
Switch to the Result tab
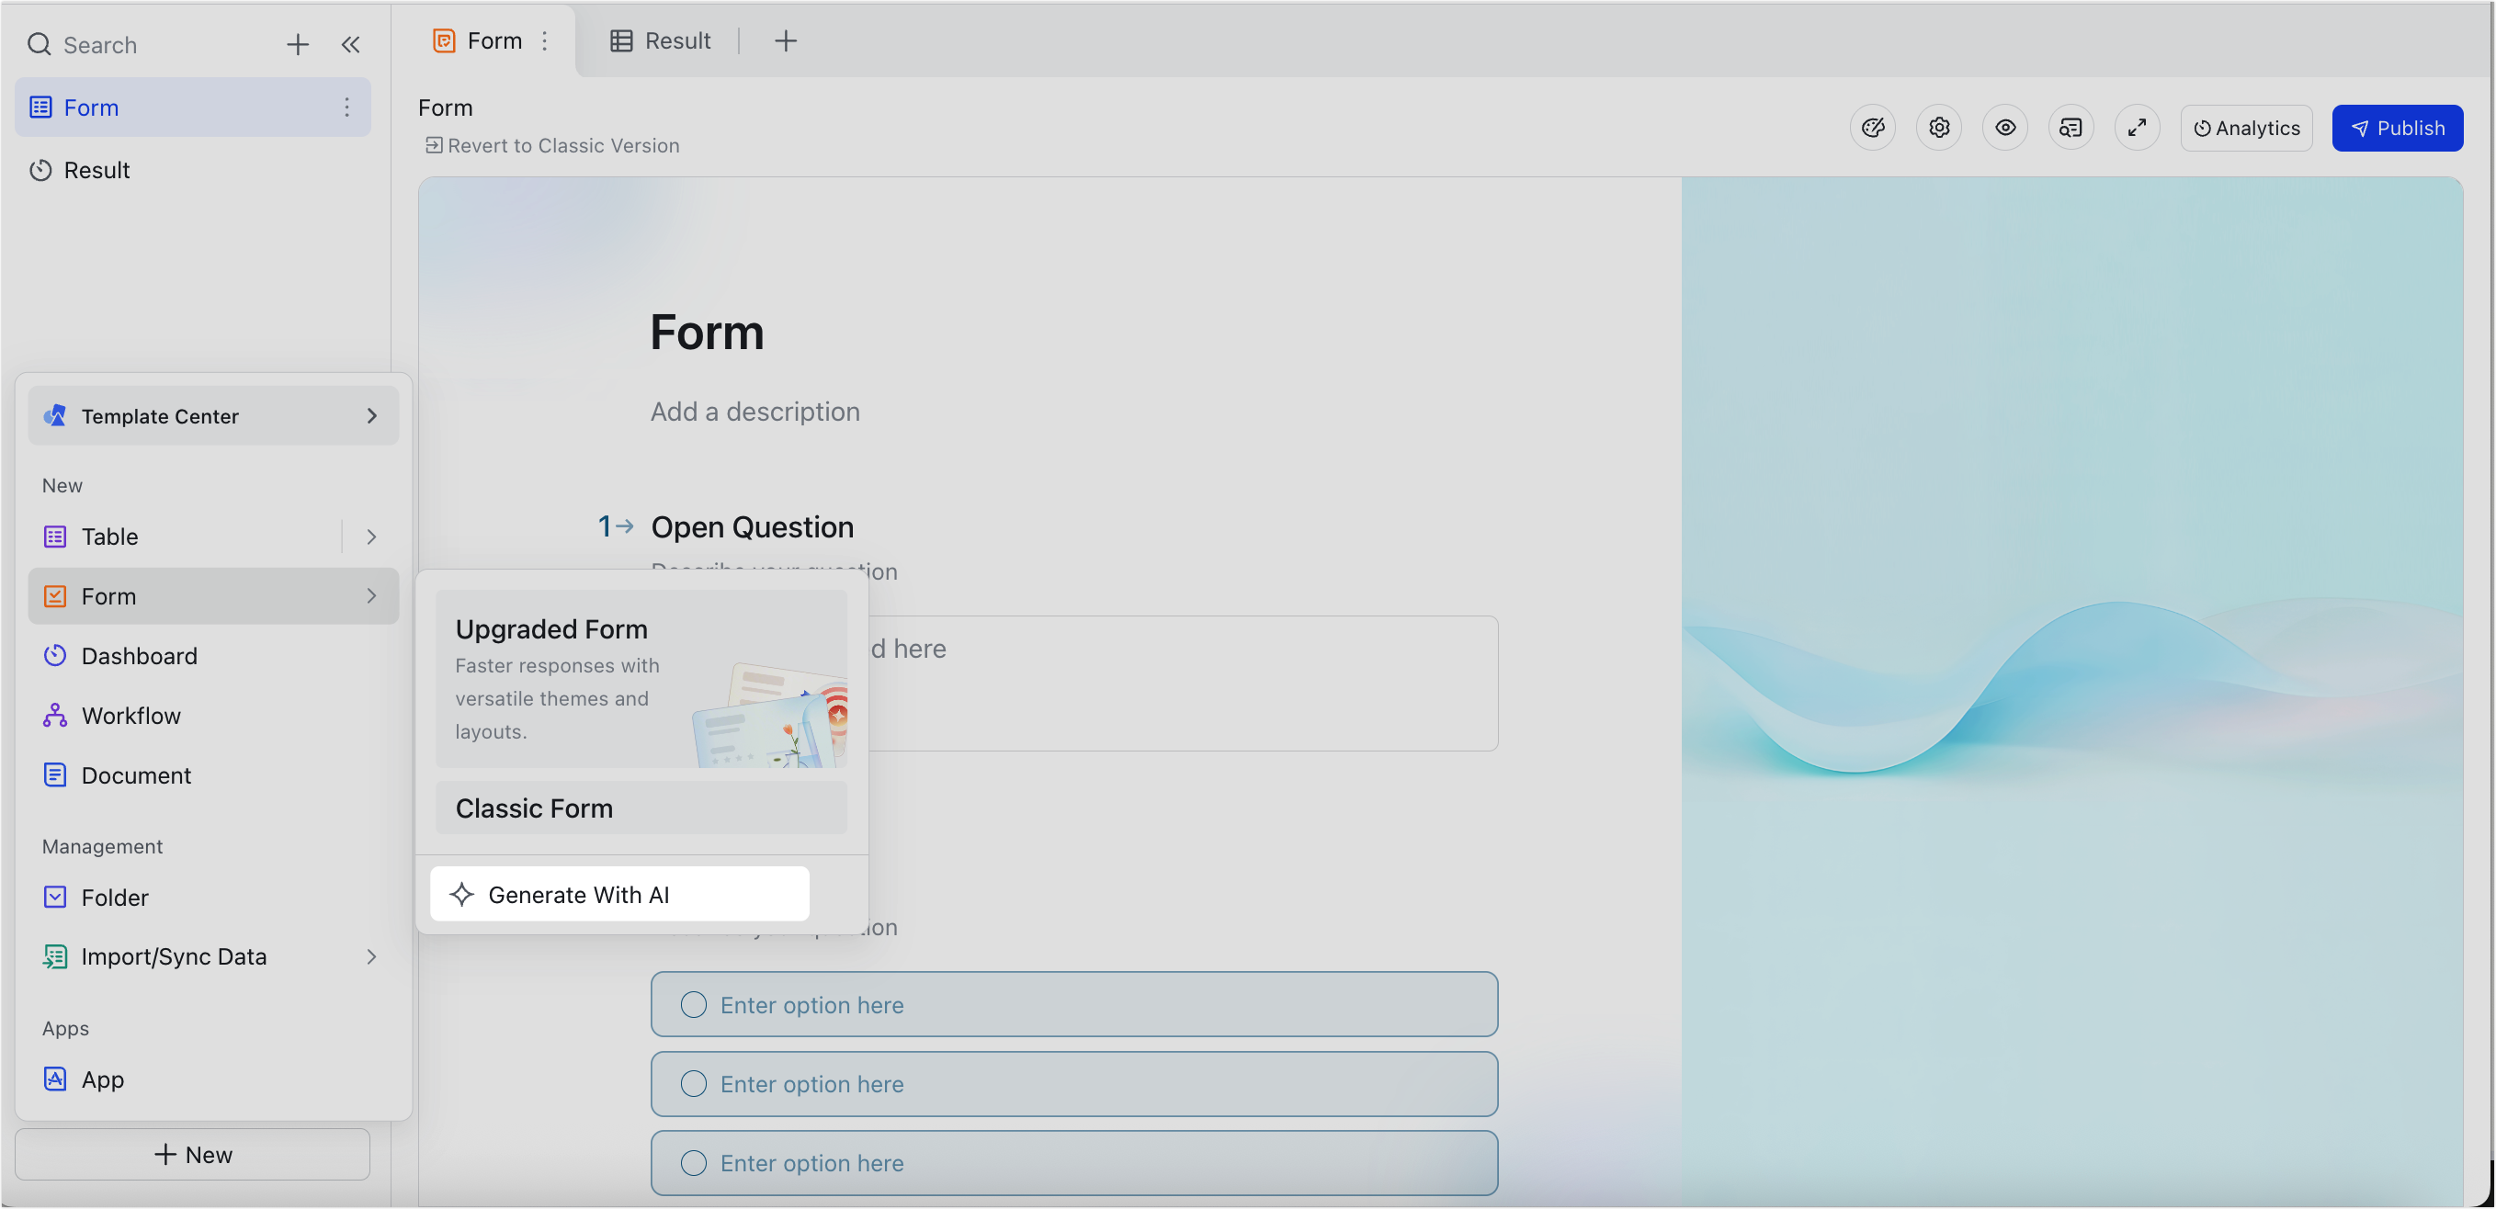coord(660,40)
